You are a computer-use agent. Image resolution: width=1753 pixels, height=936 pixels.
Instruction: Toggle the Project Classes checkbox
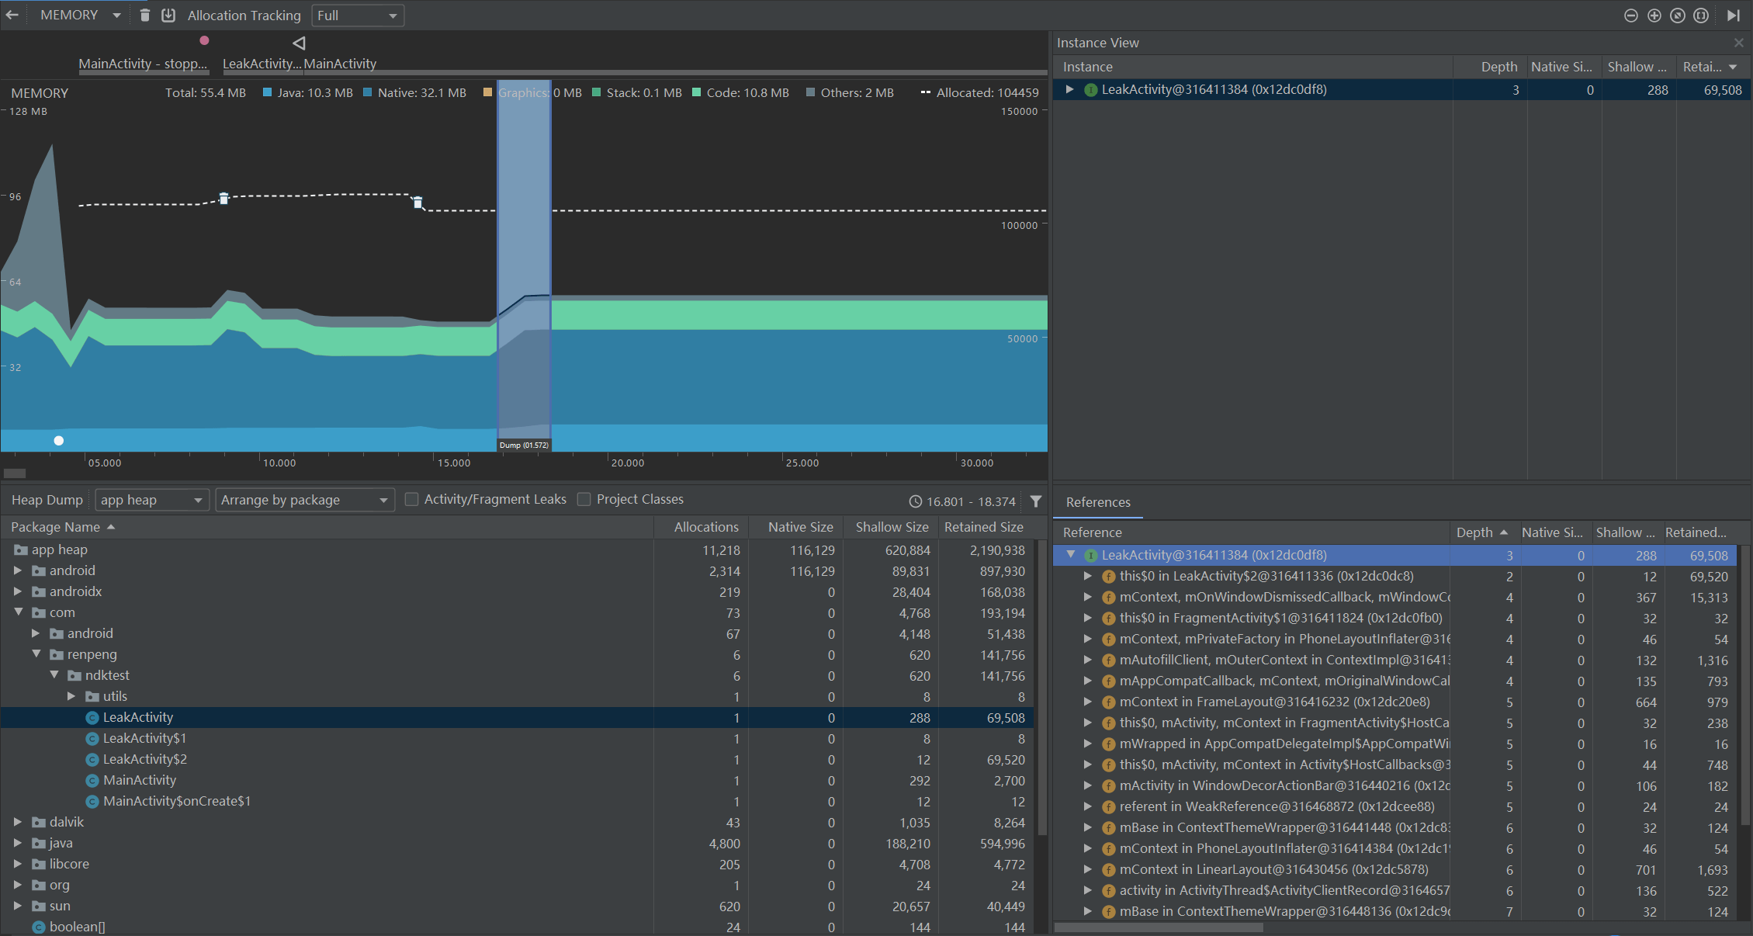[x=584, y=499]
